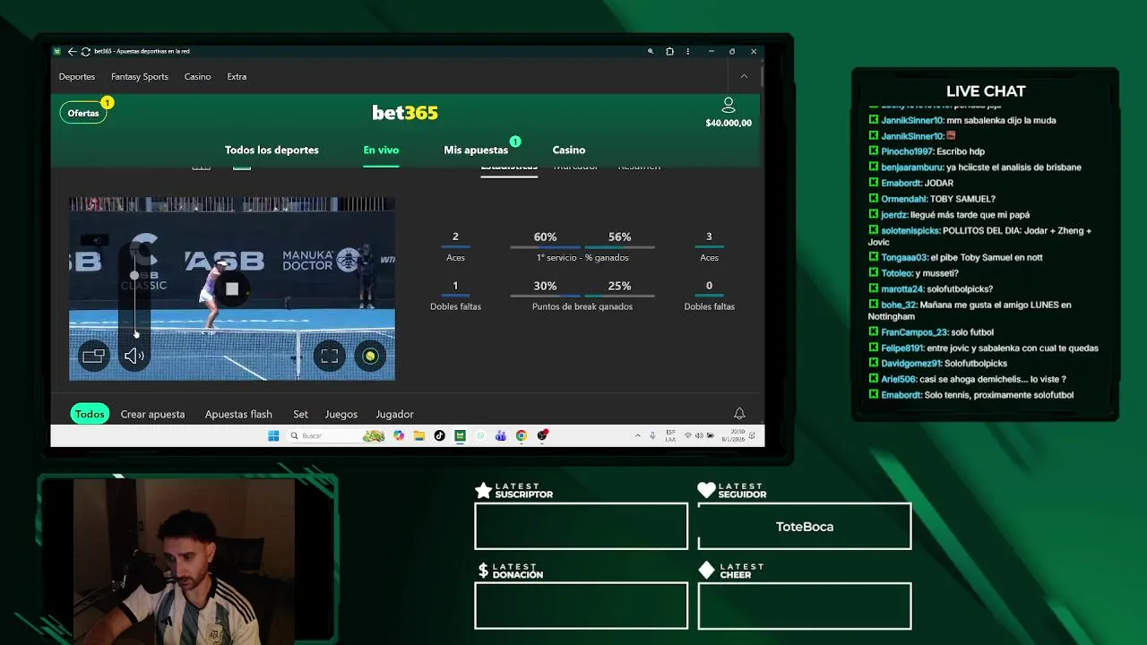Image resolution: width=1147 pixels, height=645 pixels.
Task: Select Fantasy Sports in top menu
Action: 140,76
